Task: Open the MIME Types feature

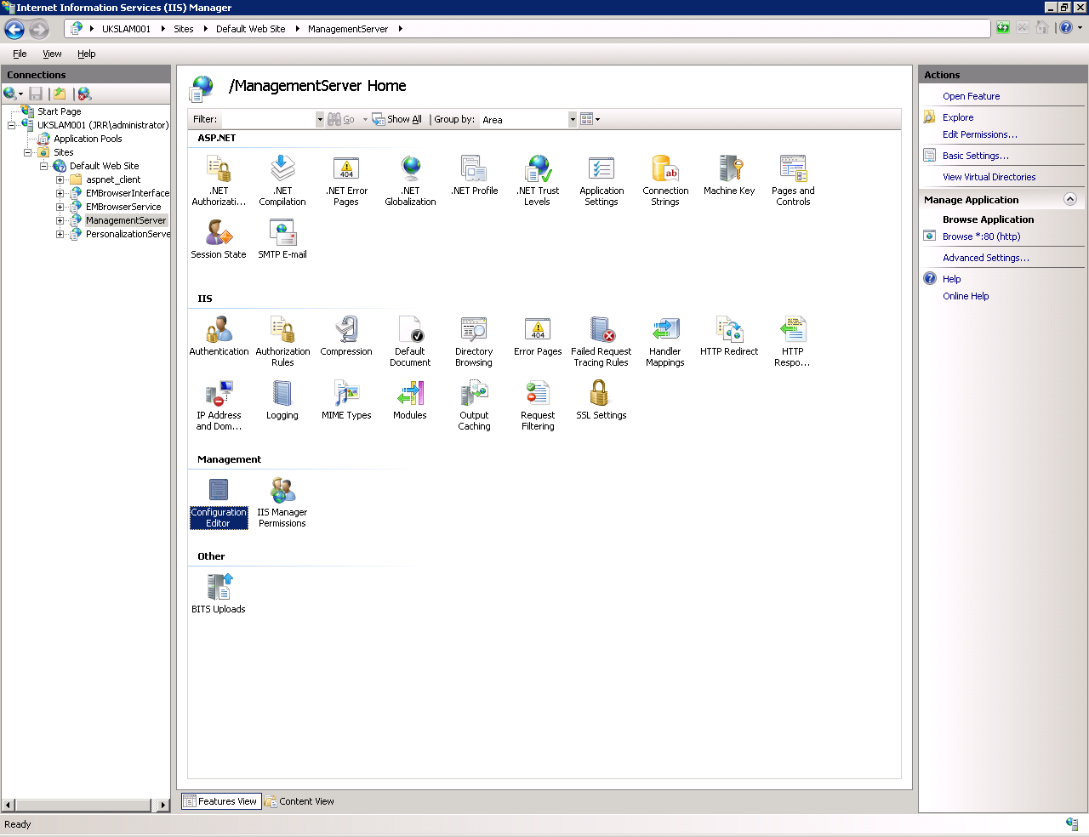Action: [x=346, y=400]
